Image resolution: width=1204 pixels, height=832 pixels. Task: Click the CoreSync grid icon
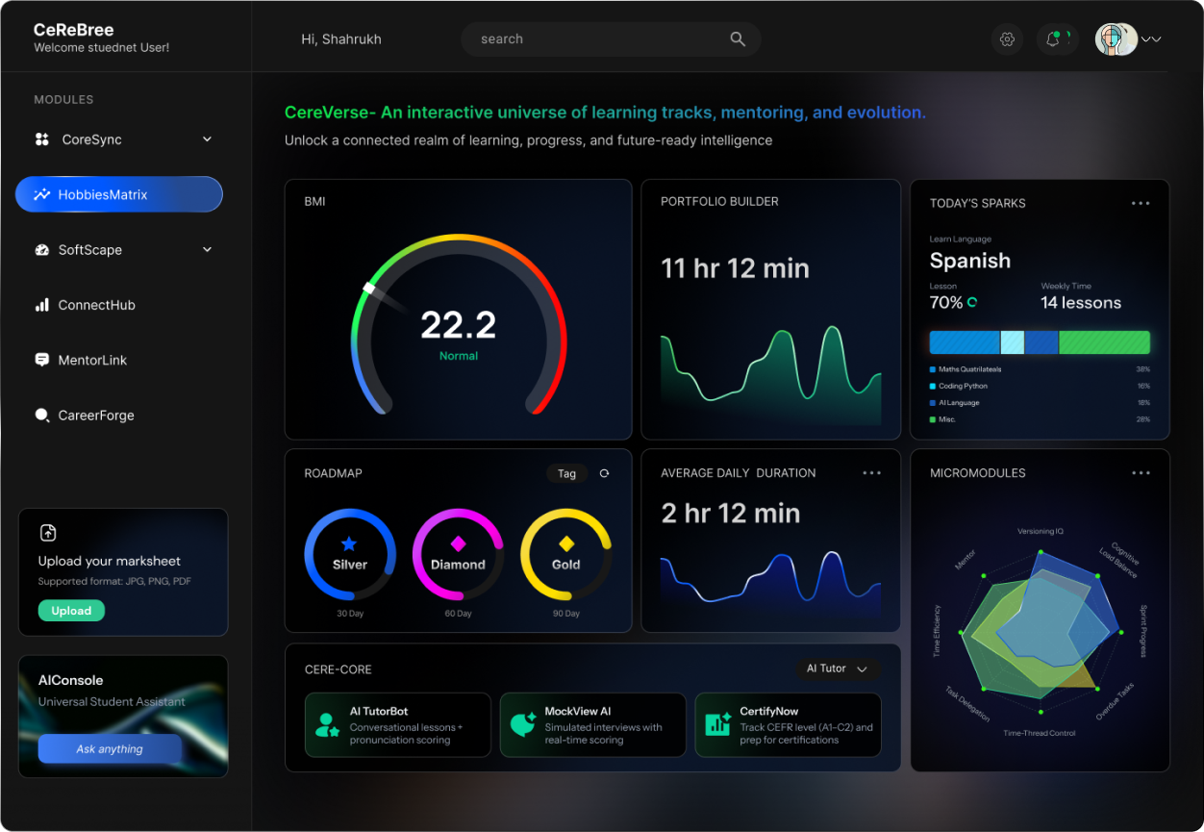point(41,139)
